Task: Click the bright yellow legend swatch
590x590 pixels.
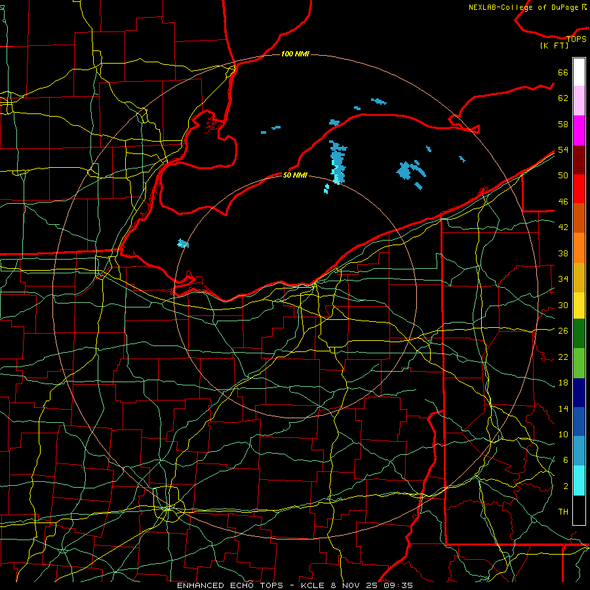Action: click(579, 305)
